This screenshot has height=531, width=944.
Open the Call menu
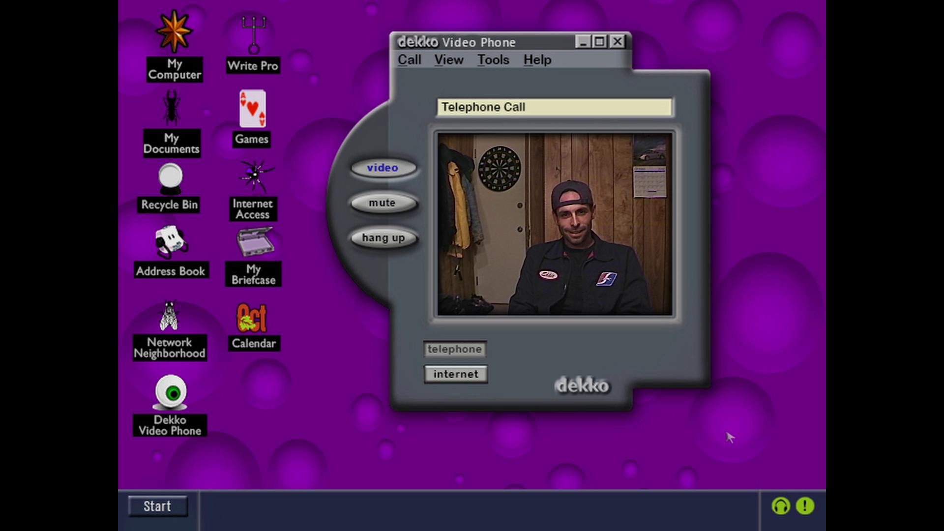(410, 60)
